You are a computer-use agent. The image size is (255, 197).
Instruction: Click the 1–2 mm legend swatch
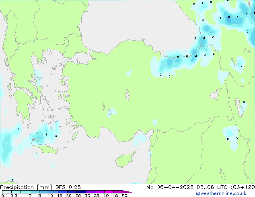(x=25, y=192)
